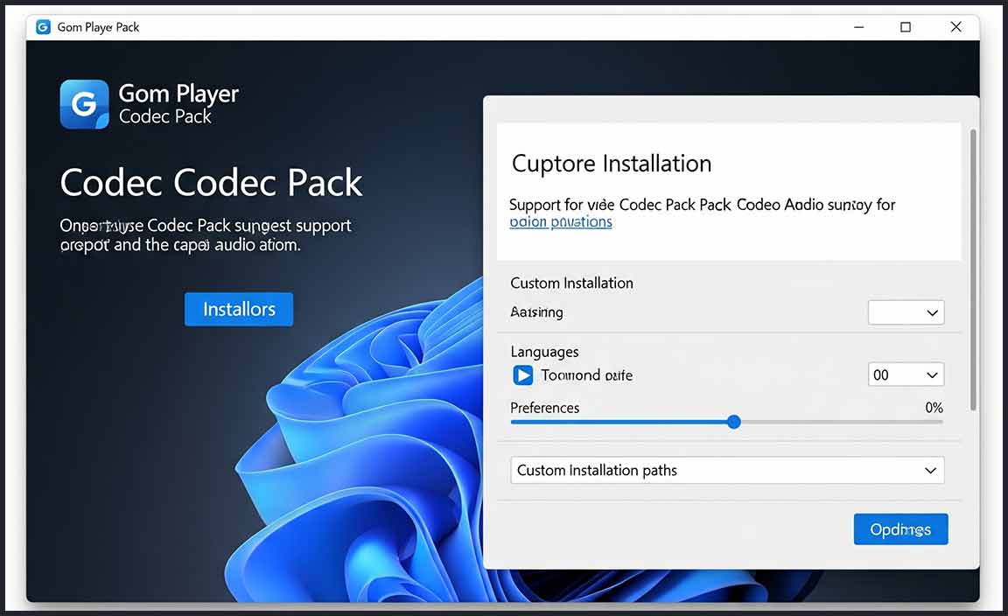Screen dimensions: 1008x616
Task: Click the blue play icon beside Toonond
Action: pos(522,374)
